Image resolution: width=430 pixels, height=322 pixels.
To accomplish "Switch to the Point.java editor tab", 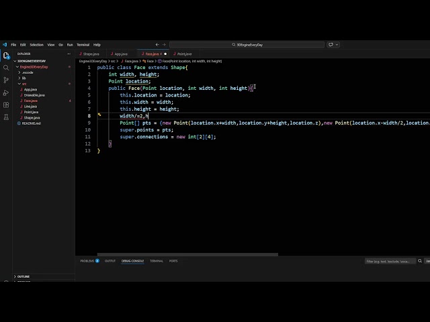I will point(184,54).
